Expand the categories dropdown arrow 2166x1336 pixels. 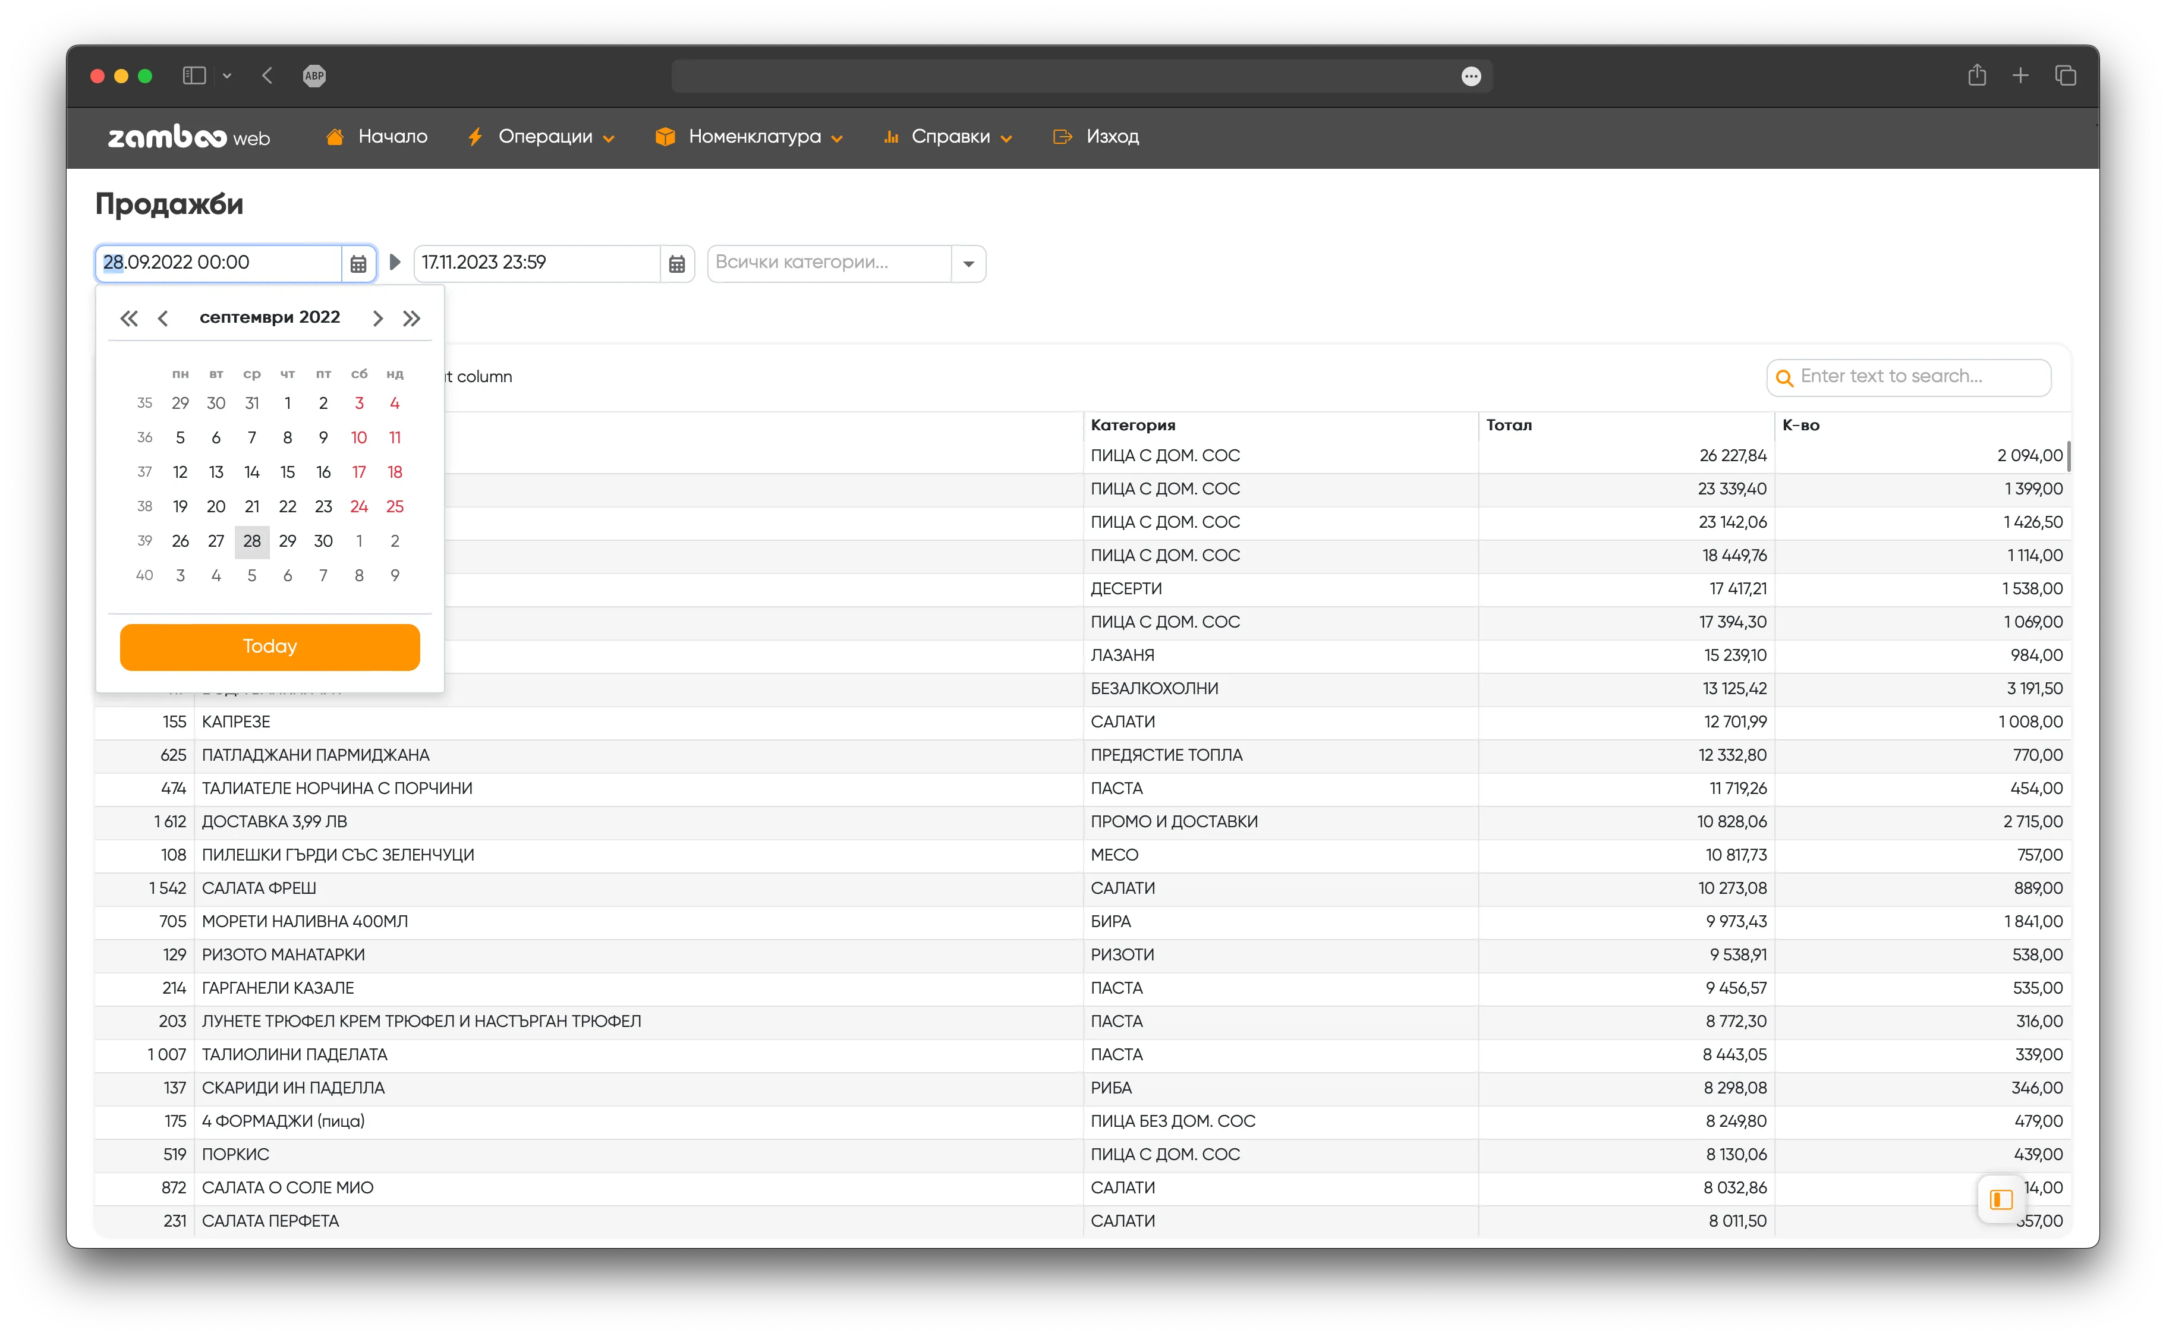tap(968, 263)
